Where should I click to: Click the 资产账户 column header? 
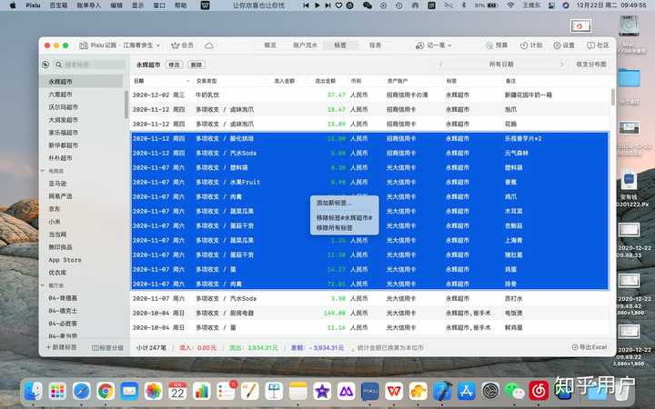[398, 81]
